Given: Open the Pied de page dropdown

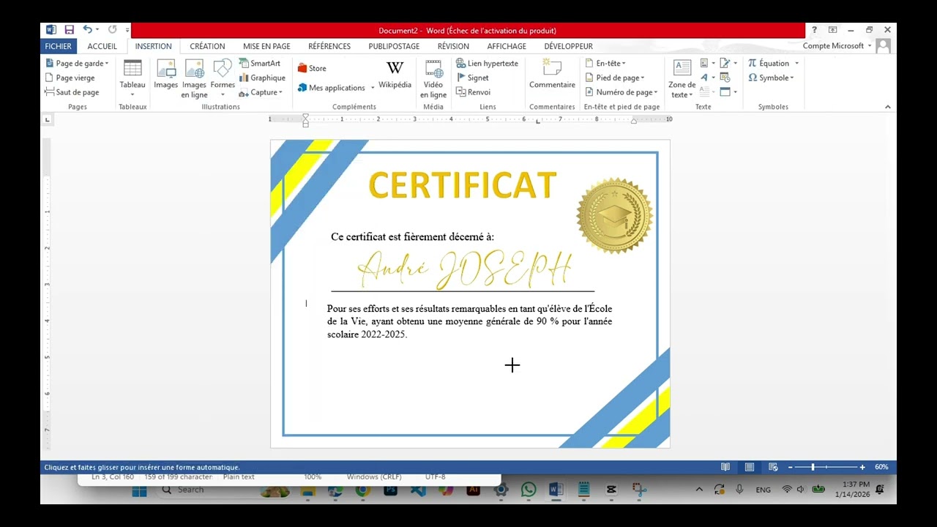Looking at the screenshot, I should coord(615,78).
